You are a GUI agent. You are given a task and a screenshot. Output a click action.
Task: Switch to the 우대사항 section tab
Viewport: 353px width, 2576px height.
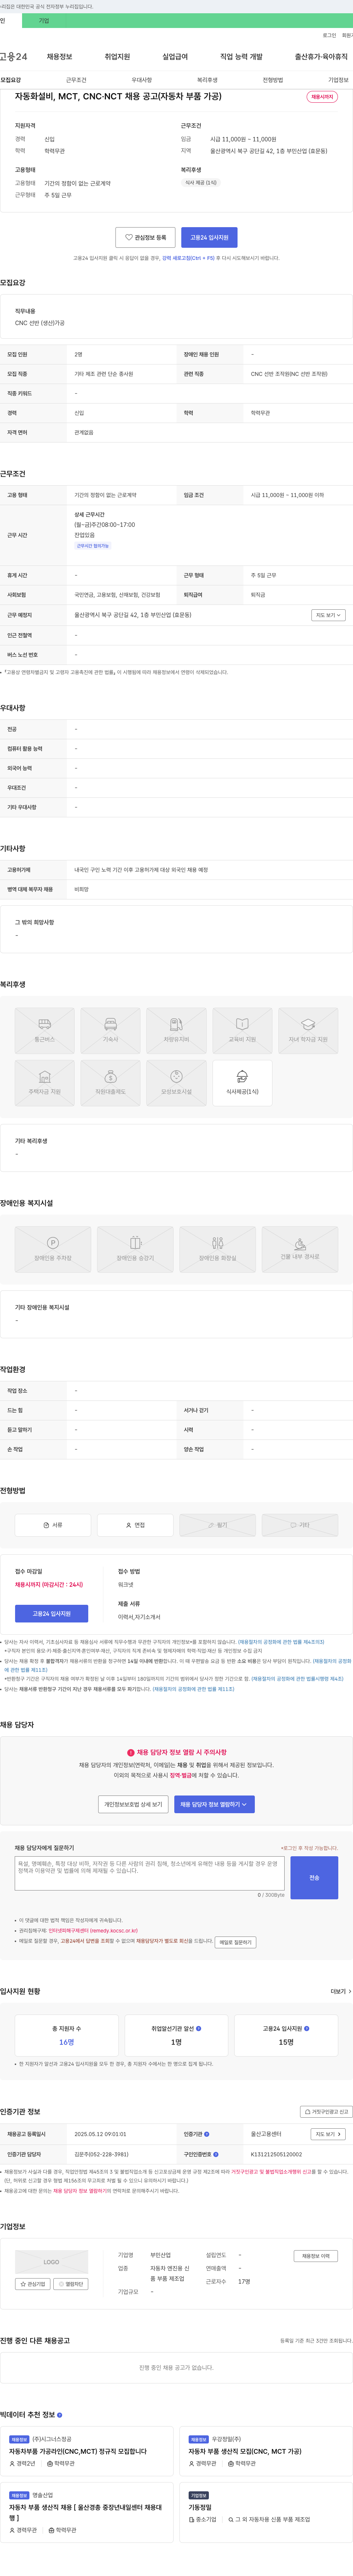tap(142, 80)
